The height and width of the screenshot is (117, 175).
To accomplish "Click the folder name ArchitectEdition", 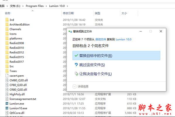I will tap(20, 25).
